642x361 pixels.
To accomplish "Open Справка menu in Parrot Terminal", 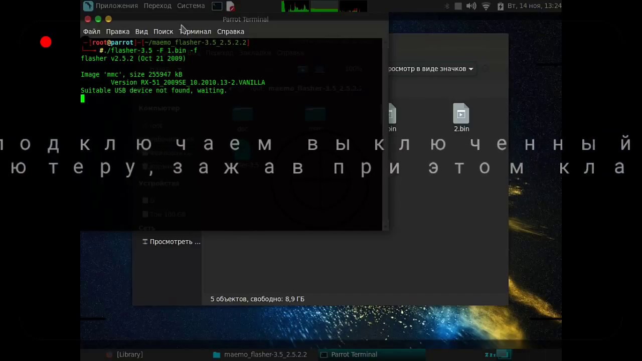I will 231,32.
